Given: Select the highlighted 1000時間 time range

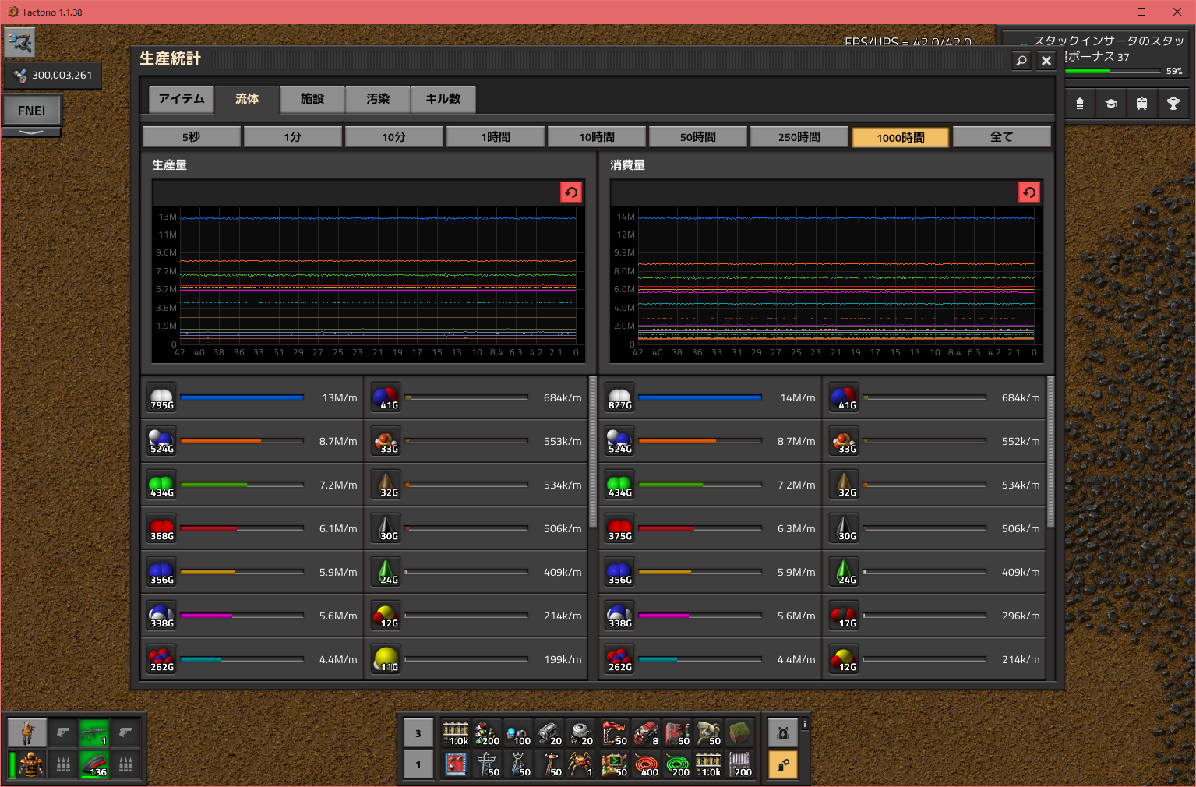Looking at the screenshot, I should 901,137.
